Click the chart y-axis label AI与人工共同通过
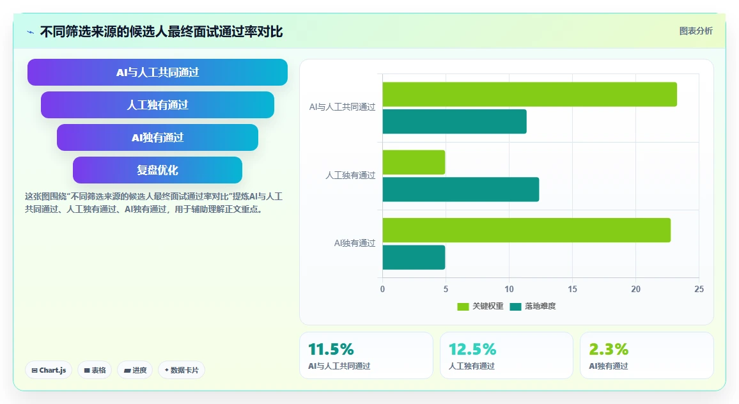Image resolution: width=739 pixels, height=404 pixels. point(342,107)
